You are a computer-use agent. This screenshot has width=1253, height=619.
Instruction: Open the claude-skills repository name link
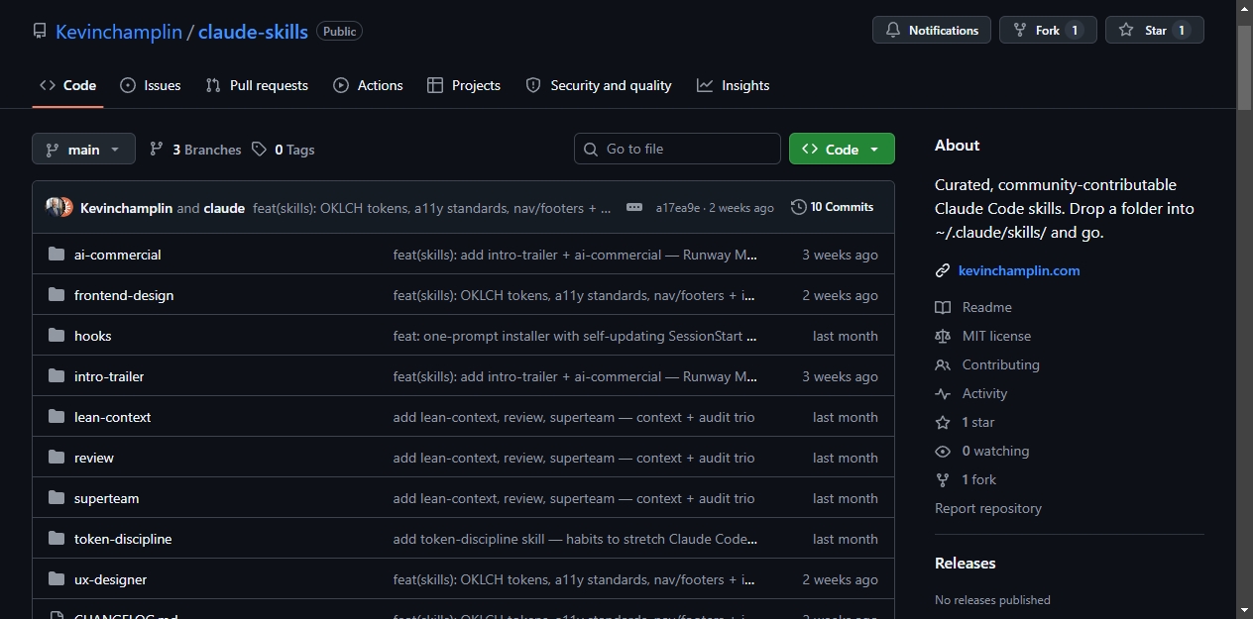tap(253, 32)
